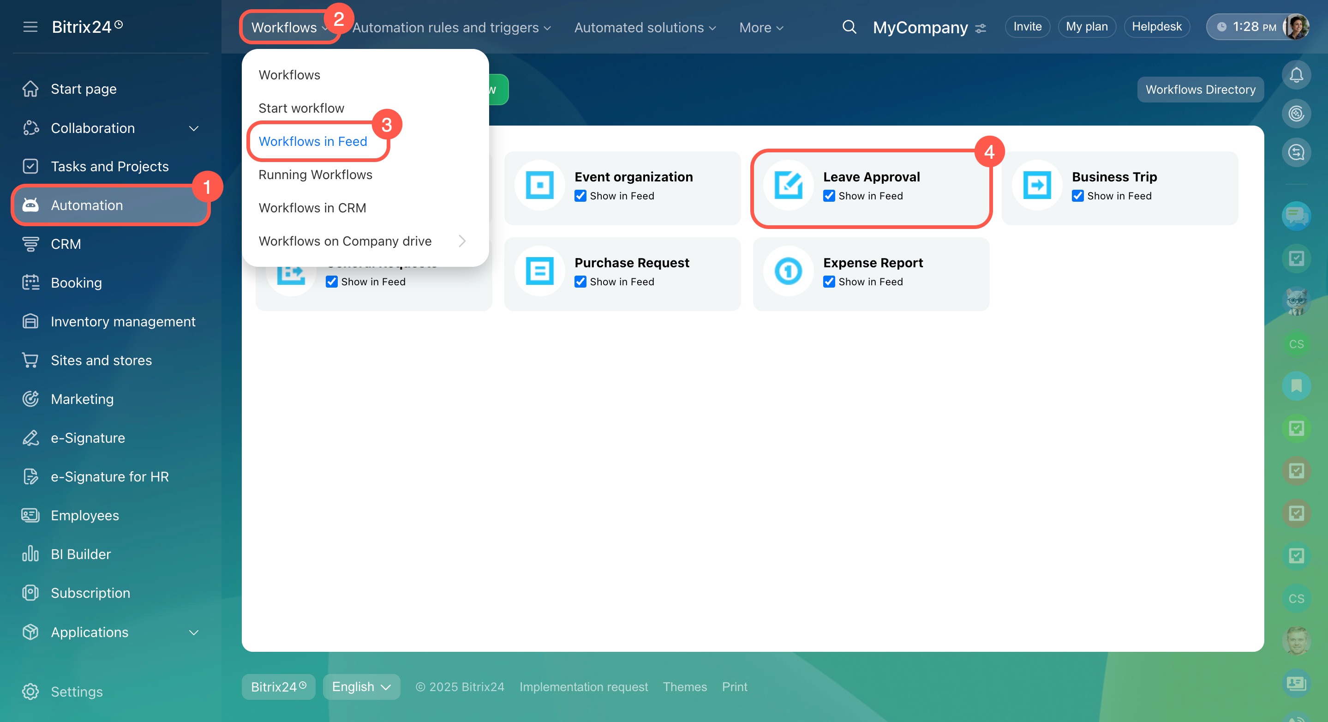Open the Business Trip arrow icon
Viewport: 1328px width, 722px height.
coord(1037,185)
